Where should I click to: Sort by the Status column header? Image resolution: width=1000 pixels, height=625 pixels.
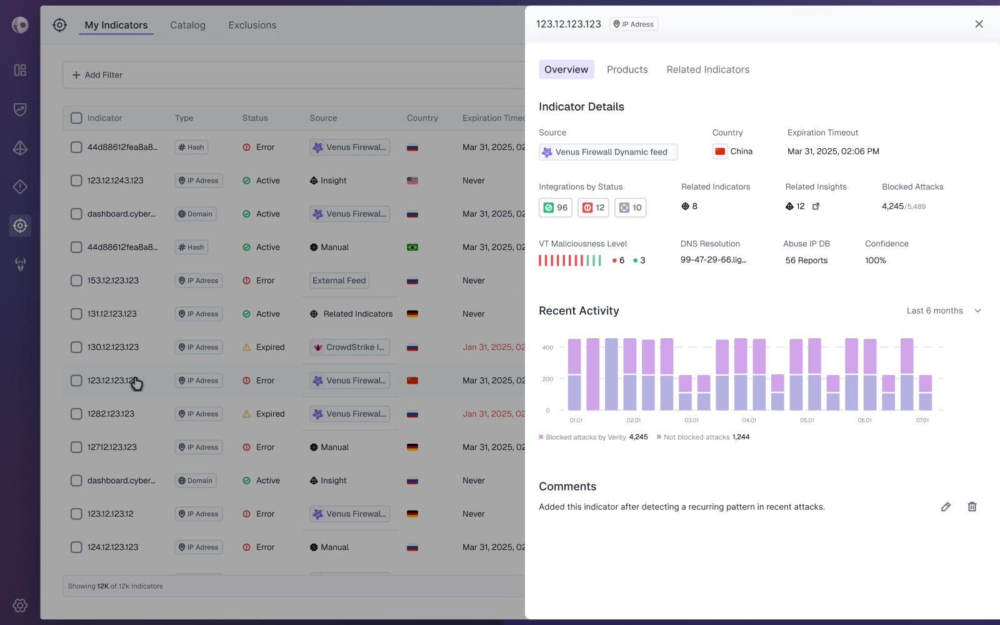pyautogui.click(x=255, y=118)
